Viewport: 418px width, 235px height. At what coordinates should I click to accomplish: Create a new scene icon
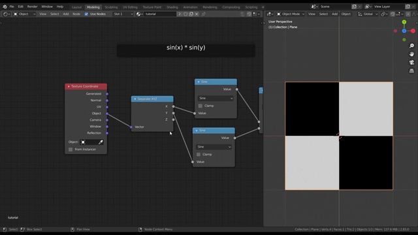(x=354, y=7)
